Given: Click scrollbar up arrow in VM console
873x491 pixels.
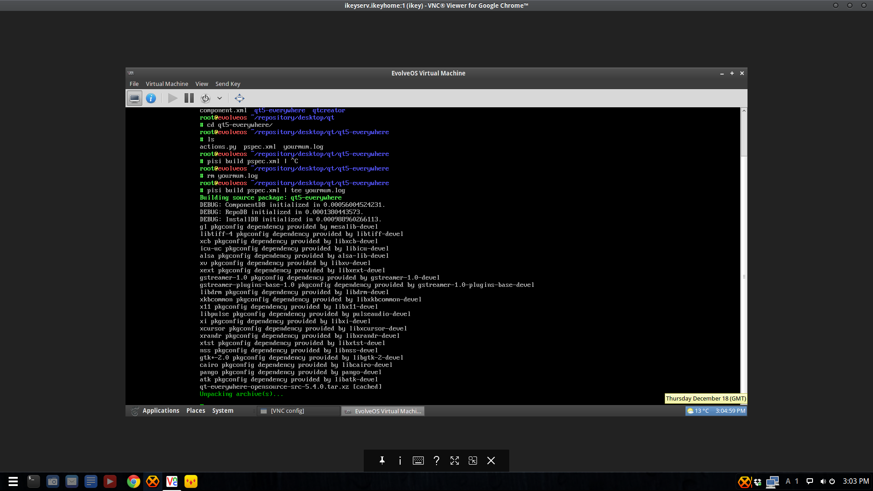Looking at the screenshot, I should pos(744,110).
